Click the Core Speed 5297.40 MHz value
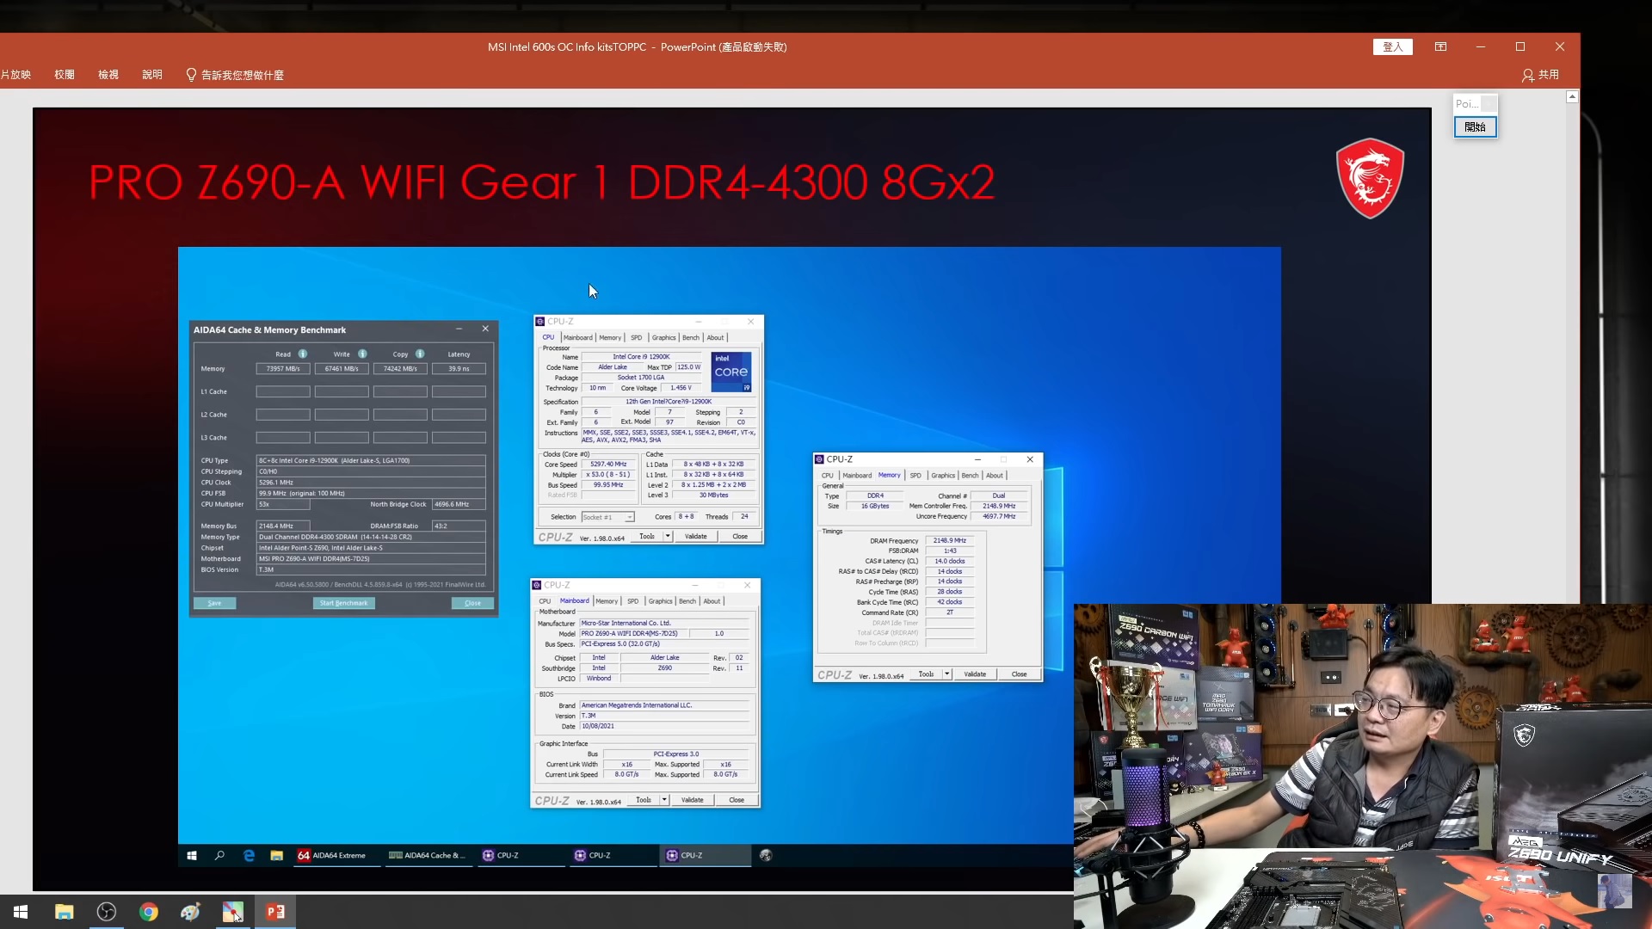 click(608, 464)
